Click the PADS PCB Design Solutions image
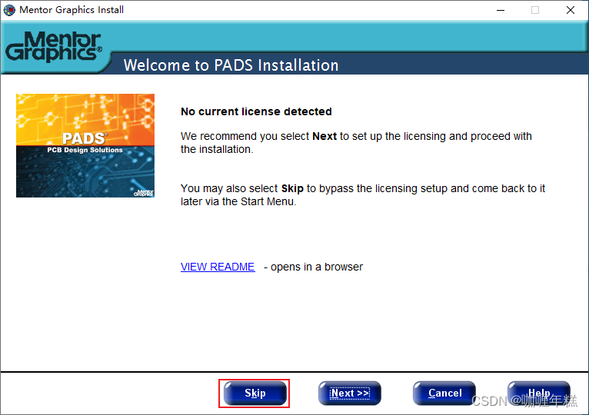Image resolution: width=589 pixels, height=415 pixels. point(85,146)
